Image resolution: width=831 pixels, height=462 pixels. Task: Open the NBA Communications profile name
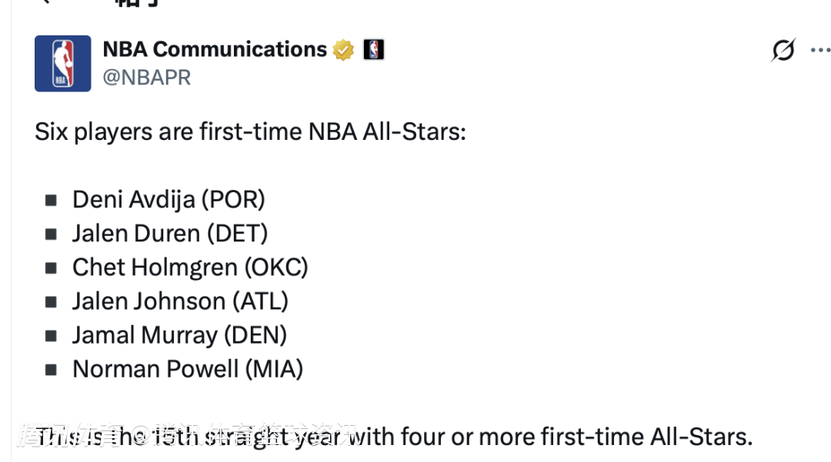215,49
